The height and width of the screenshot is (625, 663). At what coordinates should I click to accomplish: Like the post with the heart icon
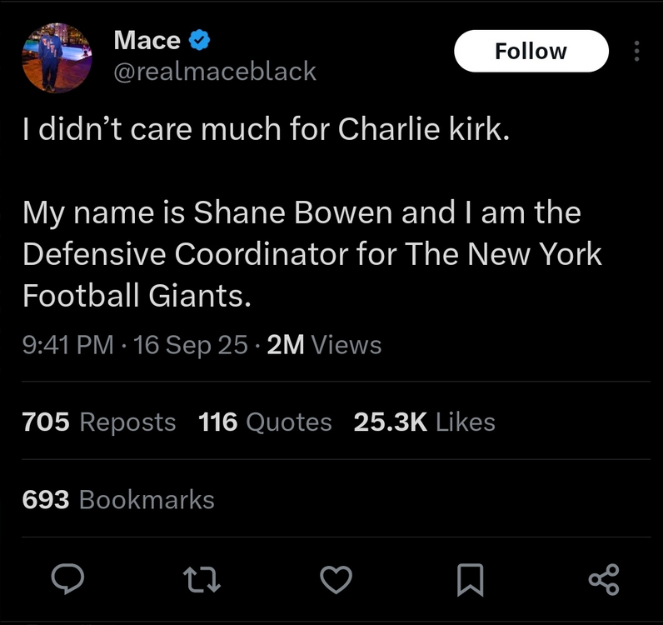[336, 579]
